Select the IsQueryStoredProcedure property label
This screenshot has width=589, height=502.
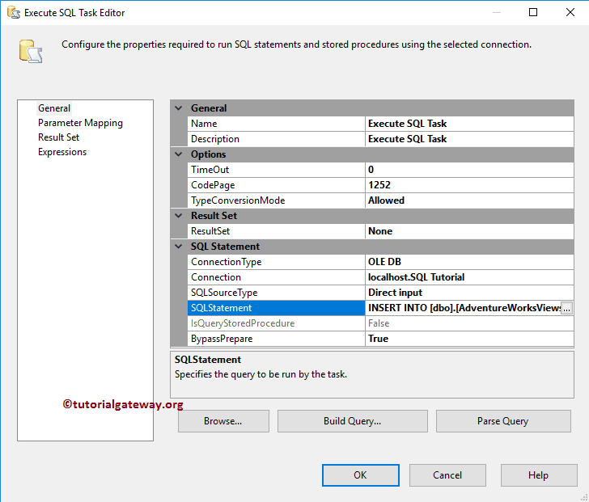(276, 324)
